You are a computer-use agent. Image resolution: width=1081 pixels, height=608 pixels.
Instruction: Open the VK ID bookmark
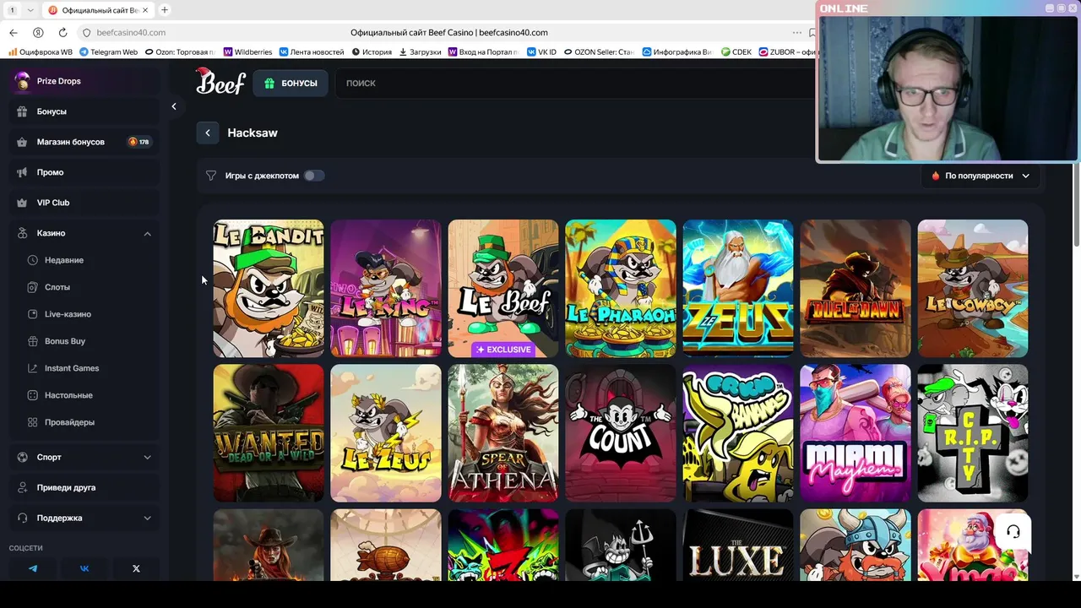click(x=541, y=52)
